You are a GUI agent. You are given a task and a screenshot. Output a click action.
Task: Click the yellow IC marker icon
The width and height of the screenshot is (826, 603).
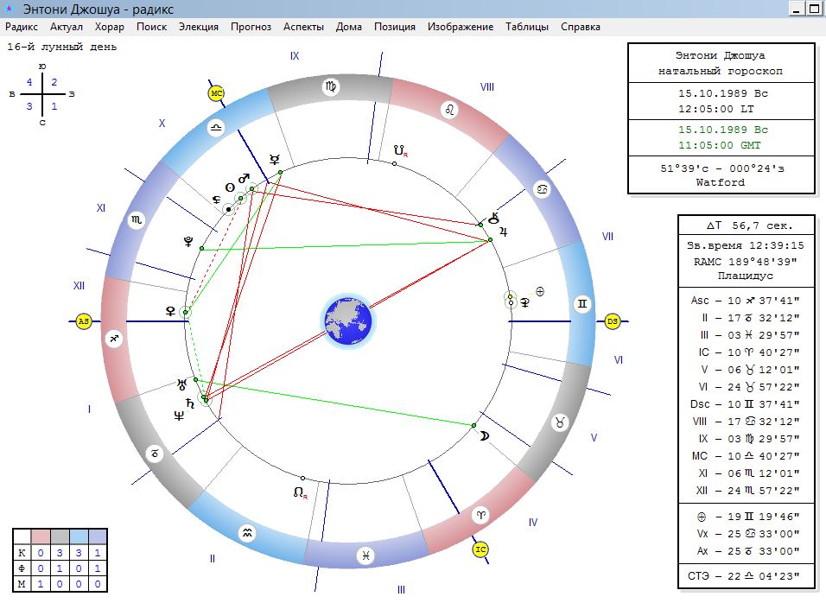(x=480, y=548)
